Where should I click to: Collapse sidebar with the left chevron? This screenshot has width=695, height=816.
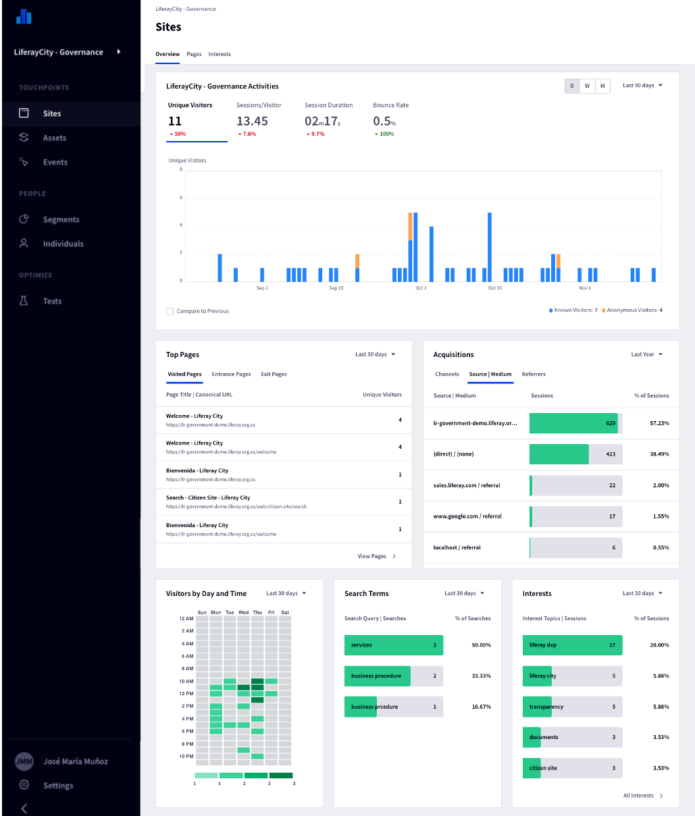click(24, 808)
